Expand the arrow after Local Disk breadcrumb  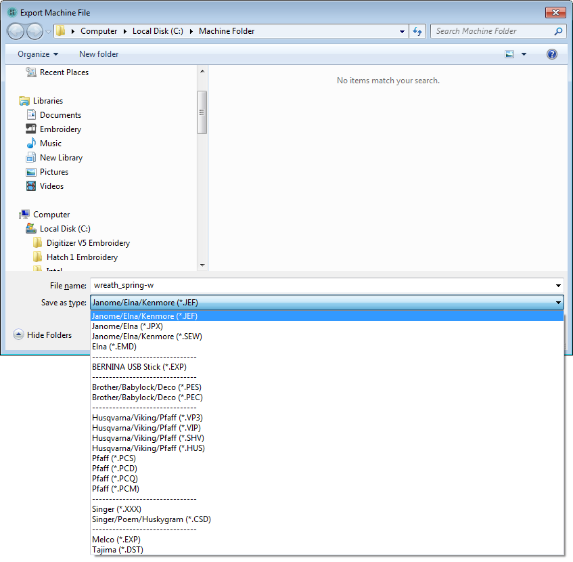click(x=191, y=31)
